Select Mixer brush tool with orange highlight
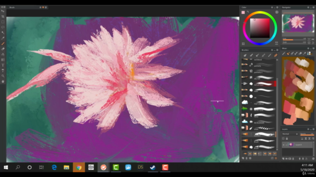The height and width of the screenshot is (177, 316). point(288,54)
